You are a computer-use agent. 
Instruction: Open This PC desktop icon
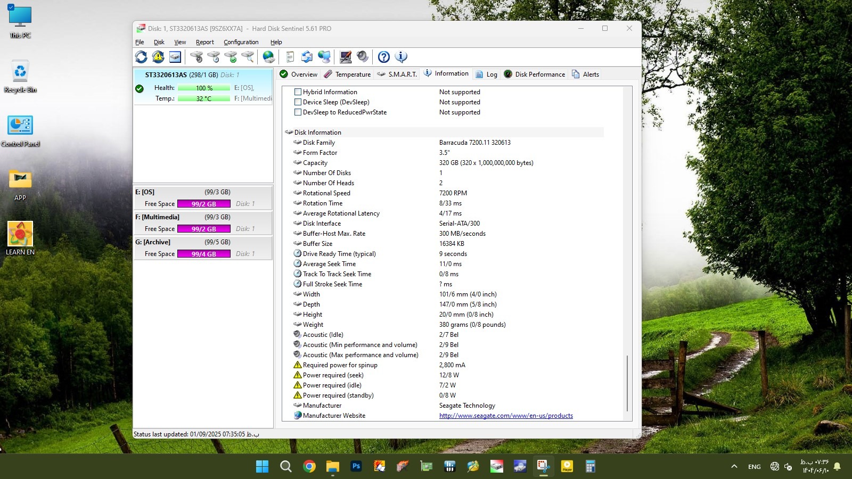coord(20,21)
